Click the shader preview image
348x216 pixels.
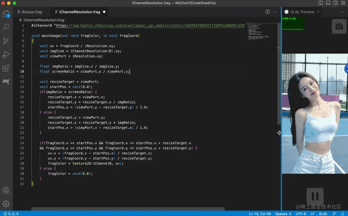tap(315, 114)
